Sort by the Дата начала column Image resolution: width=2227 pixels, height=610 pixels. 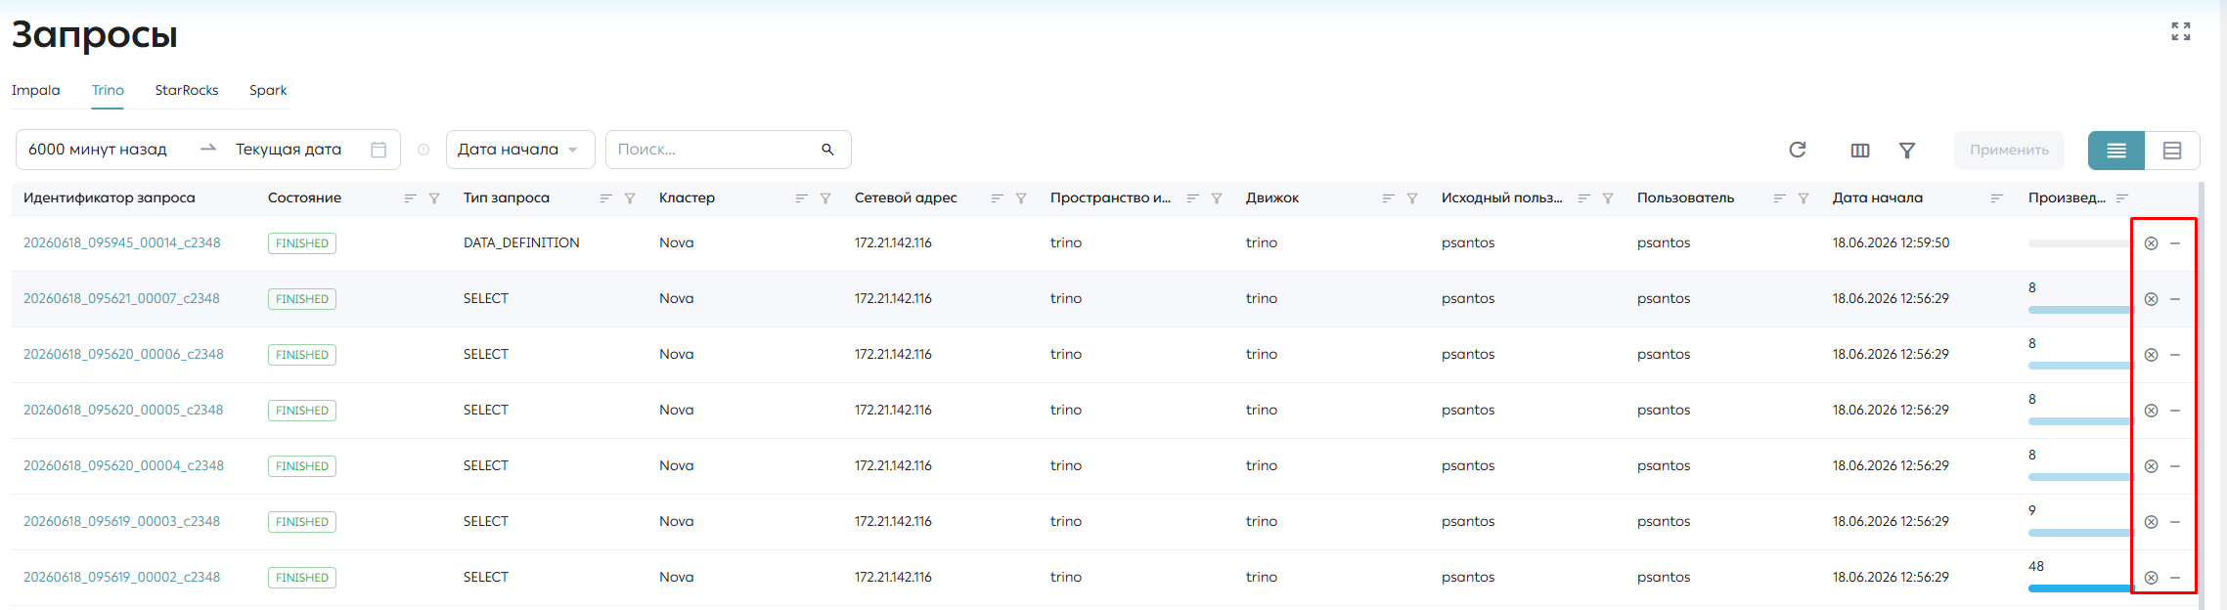tap(1996, 198)
